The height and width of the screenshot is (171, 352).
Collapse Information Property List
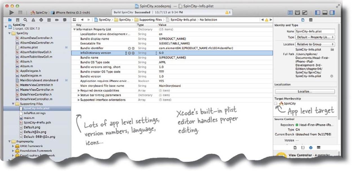pos(74,29)
